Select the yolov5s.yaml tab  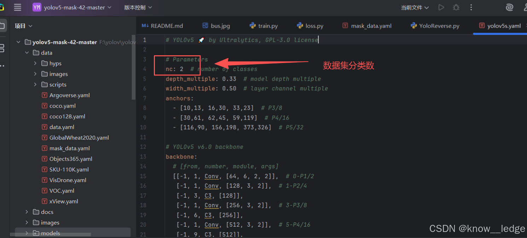coord(500,26)
